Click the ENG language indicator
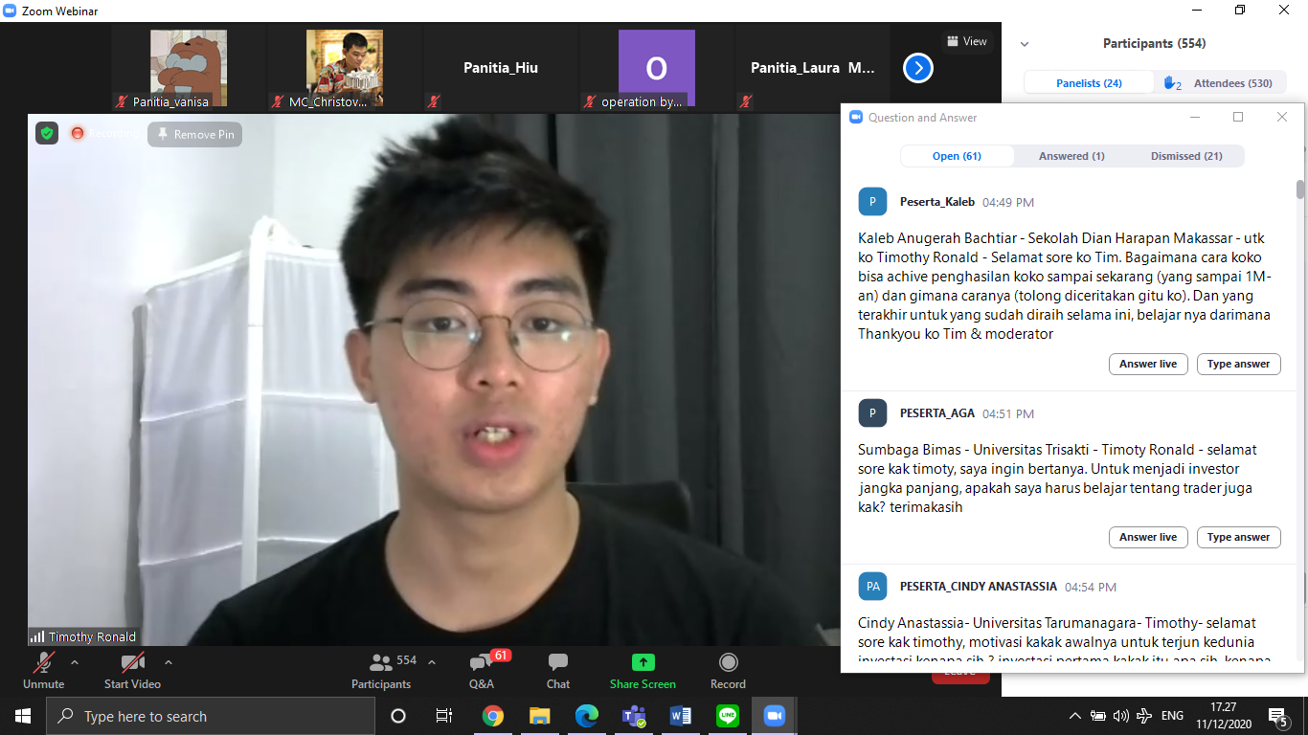Viewport: 1308px width, 735px height. coord(1172,716)
